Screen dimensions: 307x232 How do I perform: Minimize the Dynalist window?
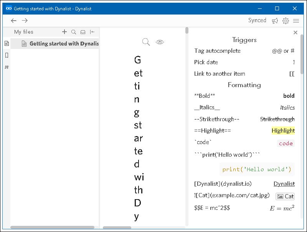click(260, 8)
